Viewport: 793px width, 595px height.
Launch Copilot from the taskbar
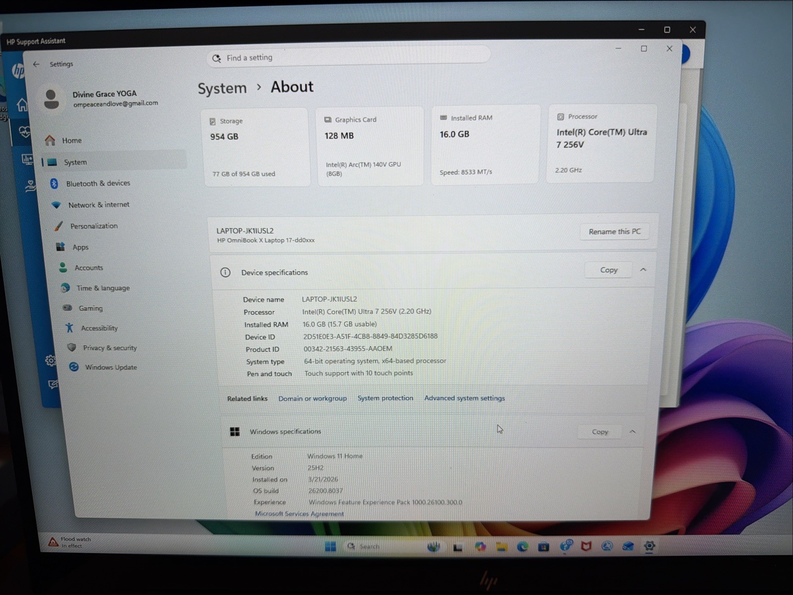point(480,547)
